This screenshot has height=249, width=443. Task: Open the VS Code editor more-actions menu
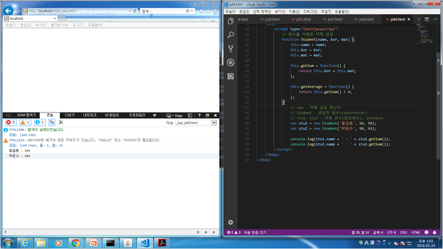click(x=436, y=19)
